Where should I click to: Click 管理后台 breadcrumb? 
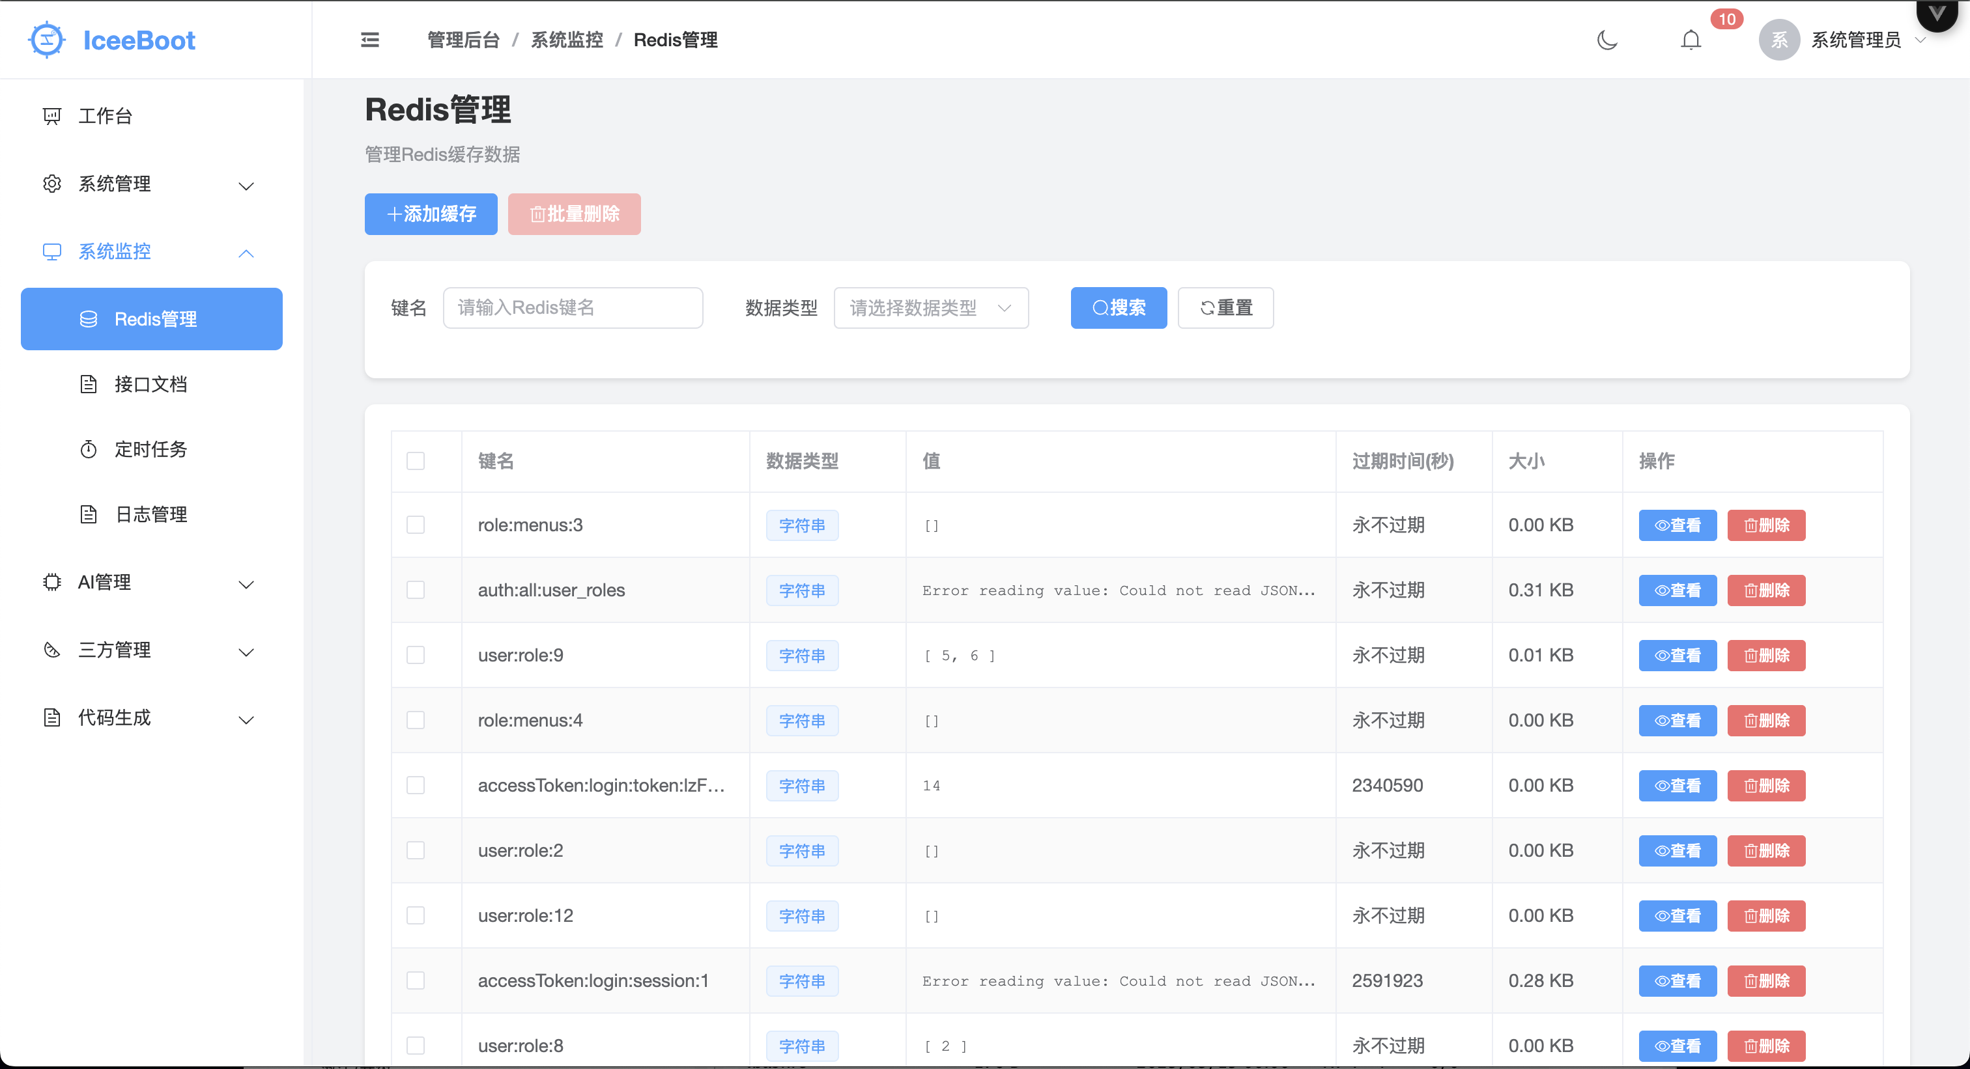click(x=463, y=40)
